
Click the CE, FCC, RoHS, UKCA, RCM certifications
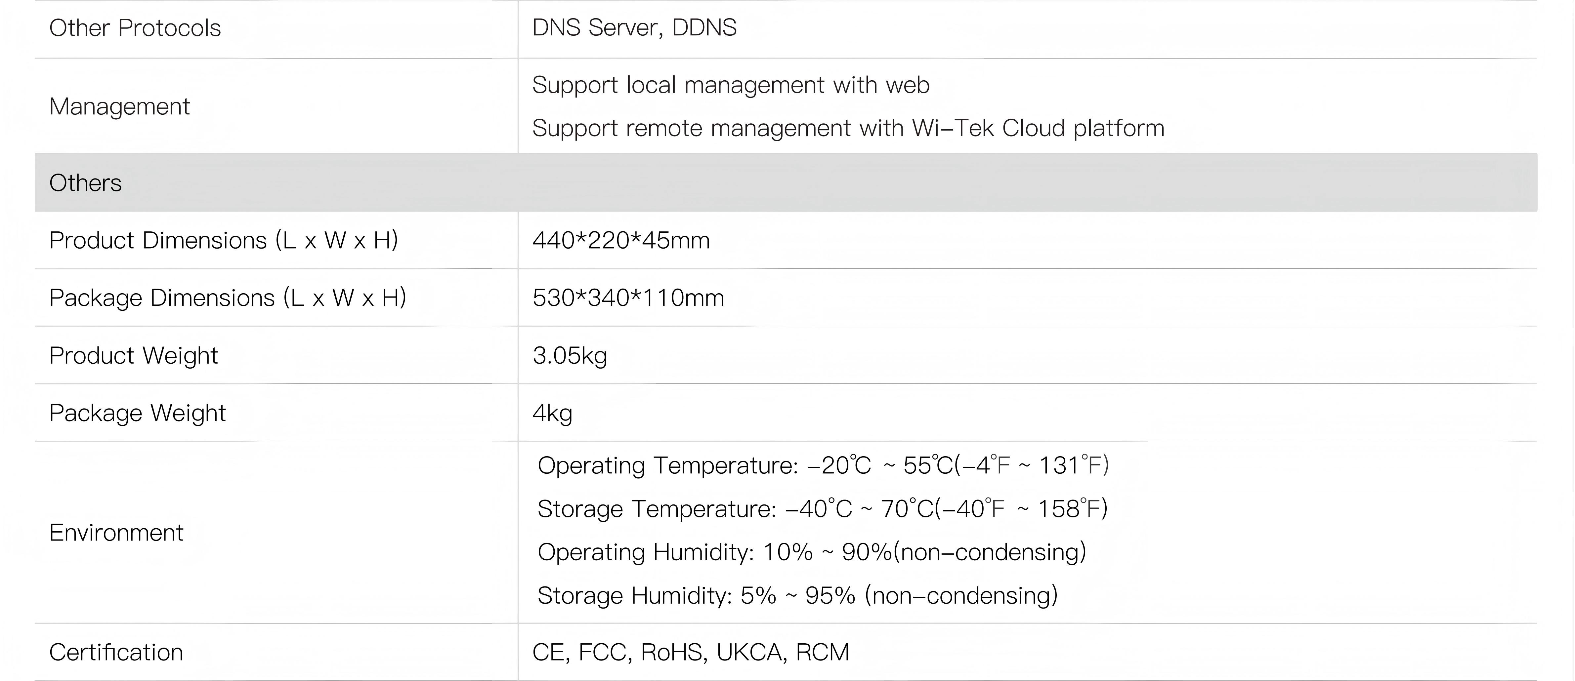690,652
